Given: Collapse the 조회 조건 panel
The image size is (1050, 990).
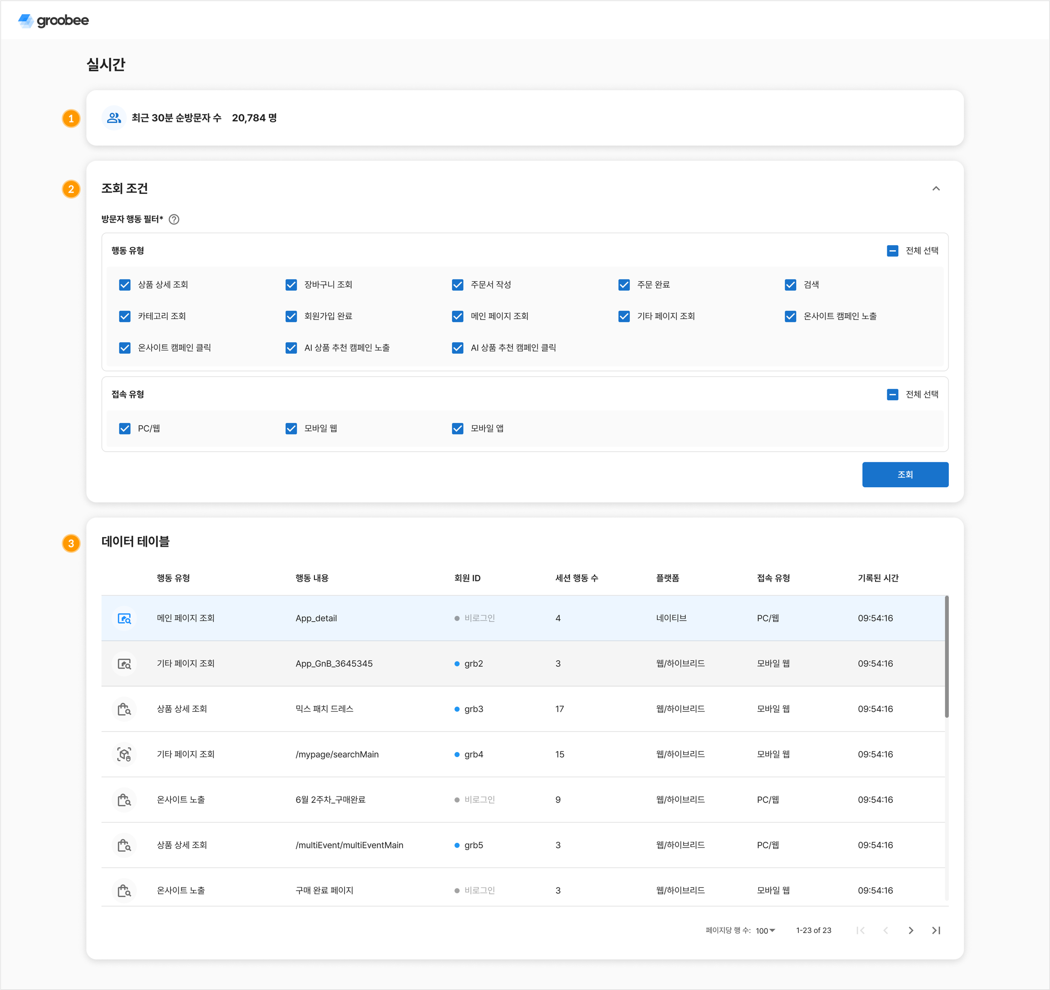Looking at the screenshot, I should point(936,189).
